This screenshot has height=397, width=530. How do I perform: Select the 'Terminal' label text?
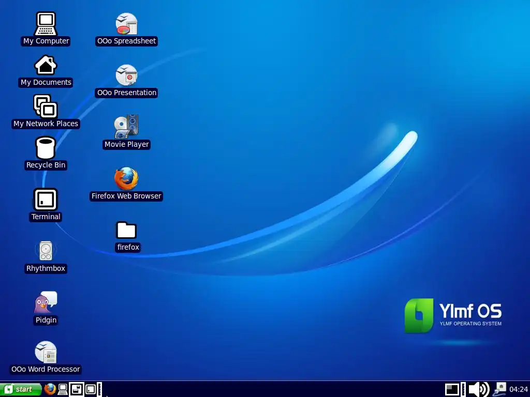click(46, 217)
